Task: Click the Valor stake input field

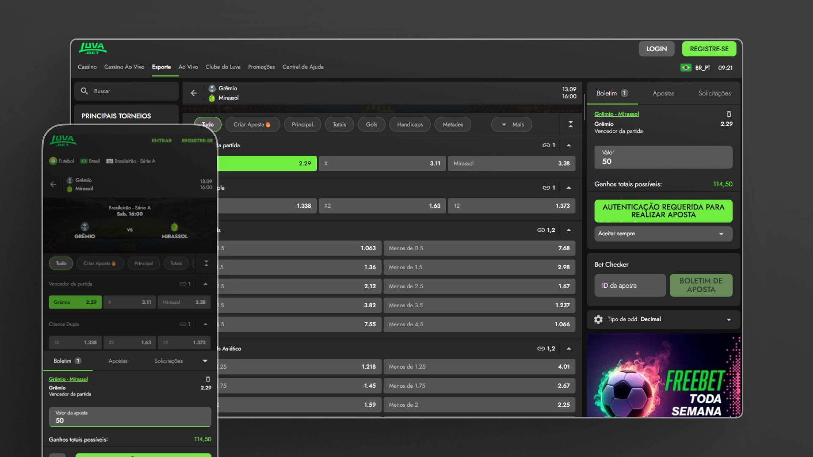Action: point(663,157)
